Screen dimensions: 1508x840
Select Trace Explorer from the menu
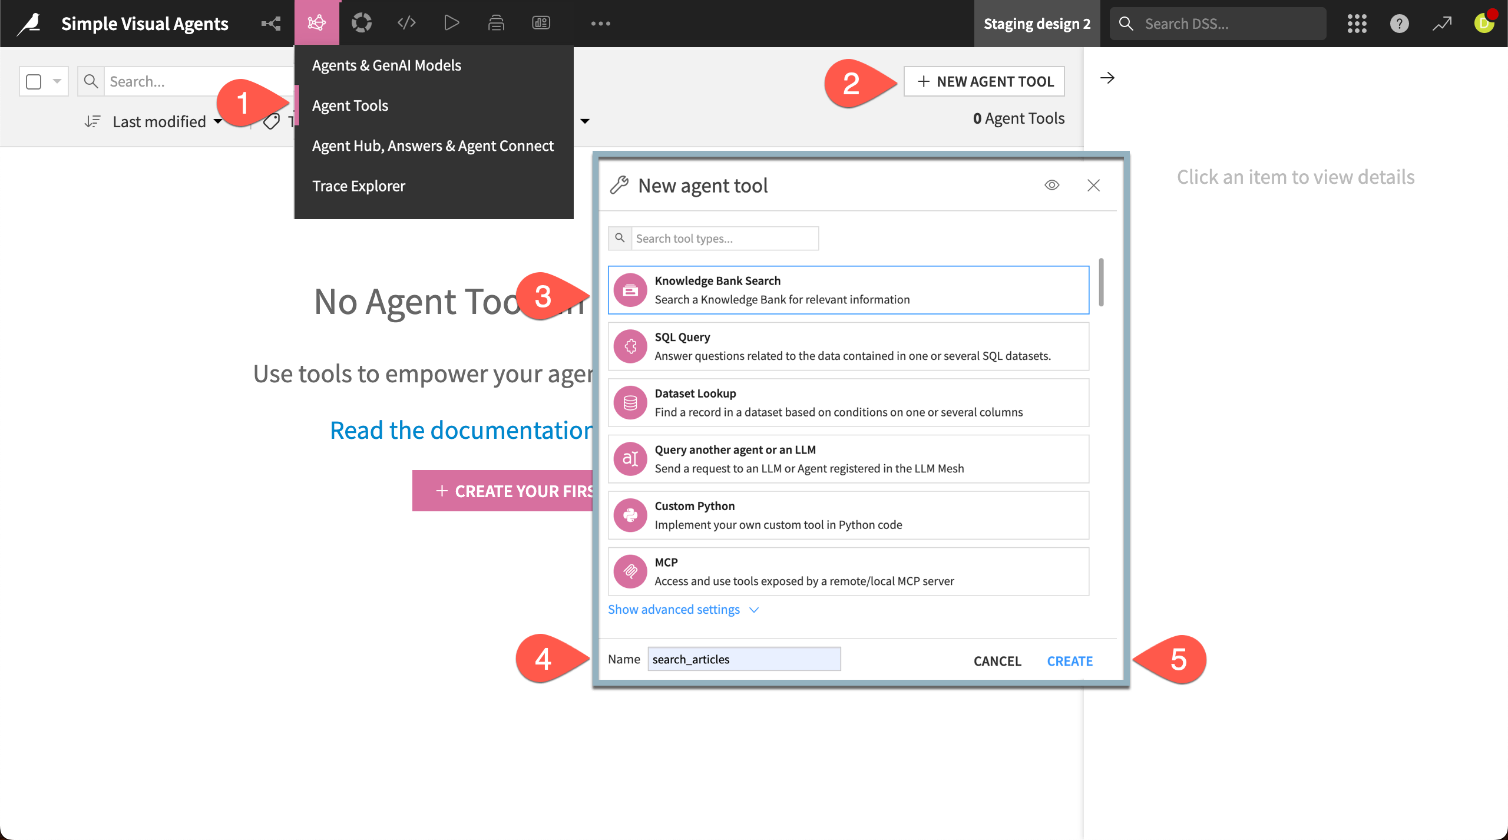pos(359,186)
